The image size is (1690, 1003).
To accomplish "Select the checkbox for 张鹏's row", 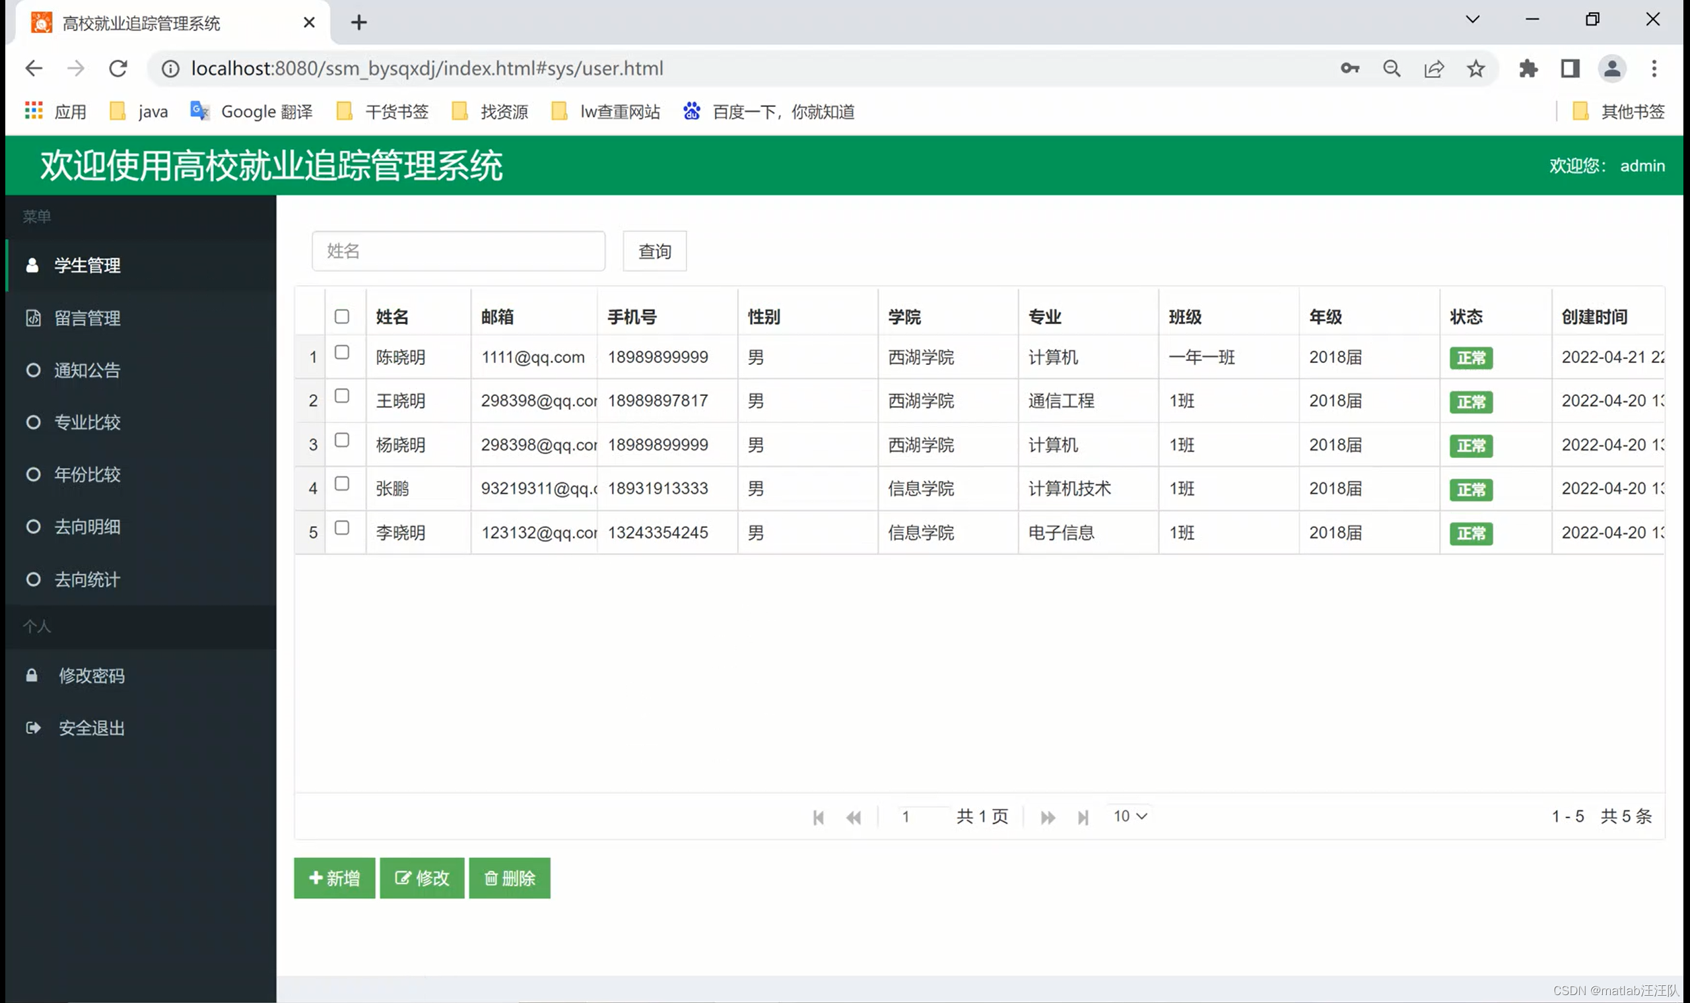I will 342,483.
